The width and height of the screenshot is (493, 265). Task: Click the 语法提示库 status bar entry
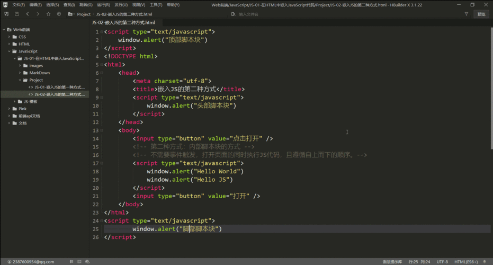coord(392,261)
